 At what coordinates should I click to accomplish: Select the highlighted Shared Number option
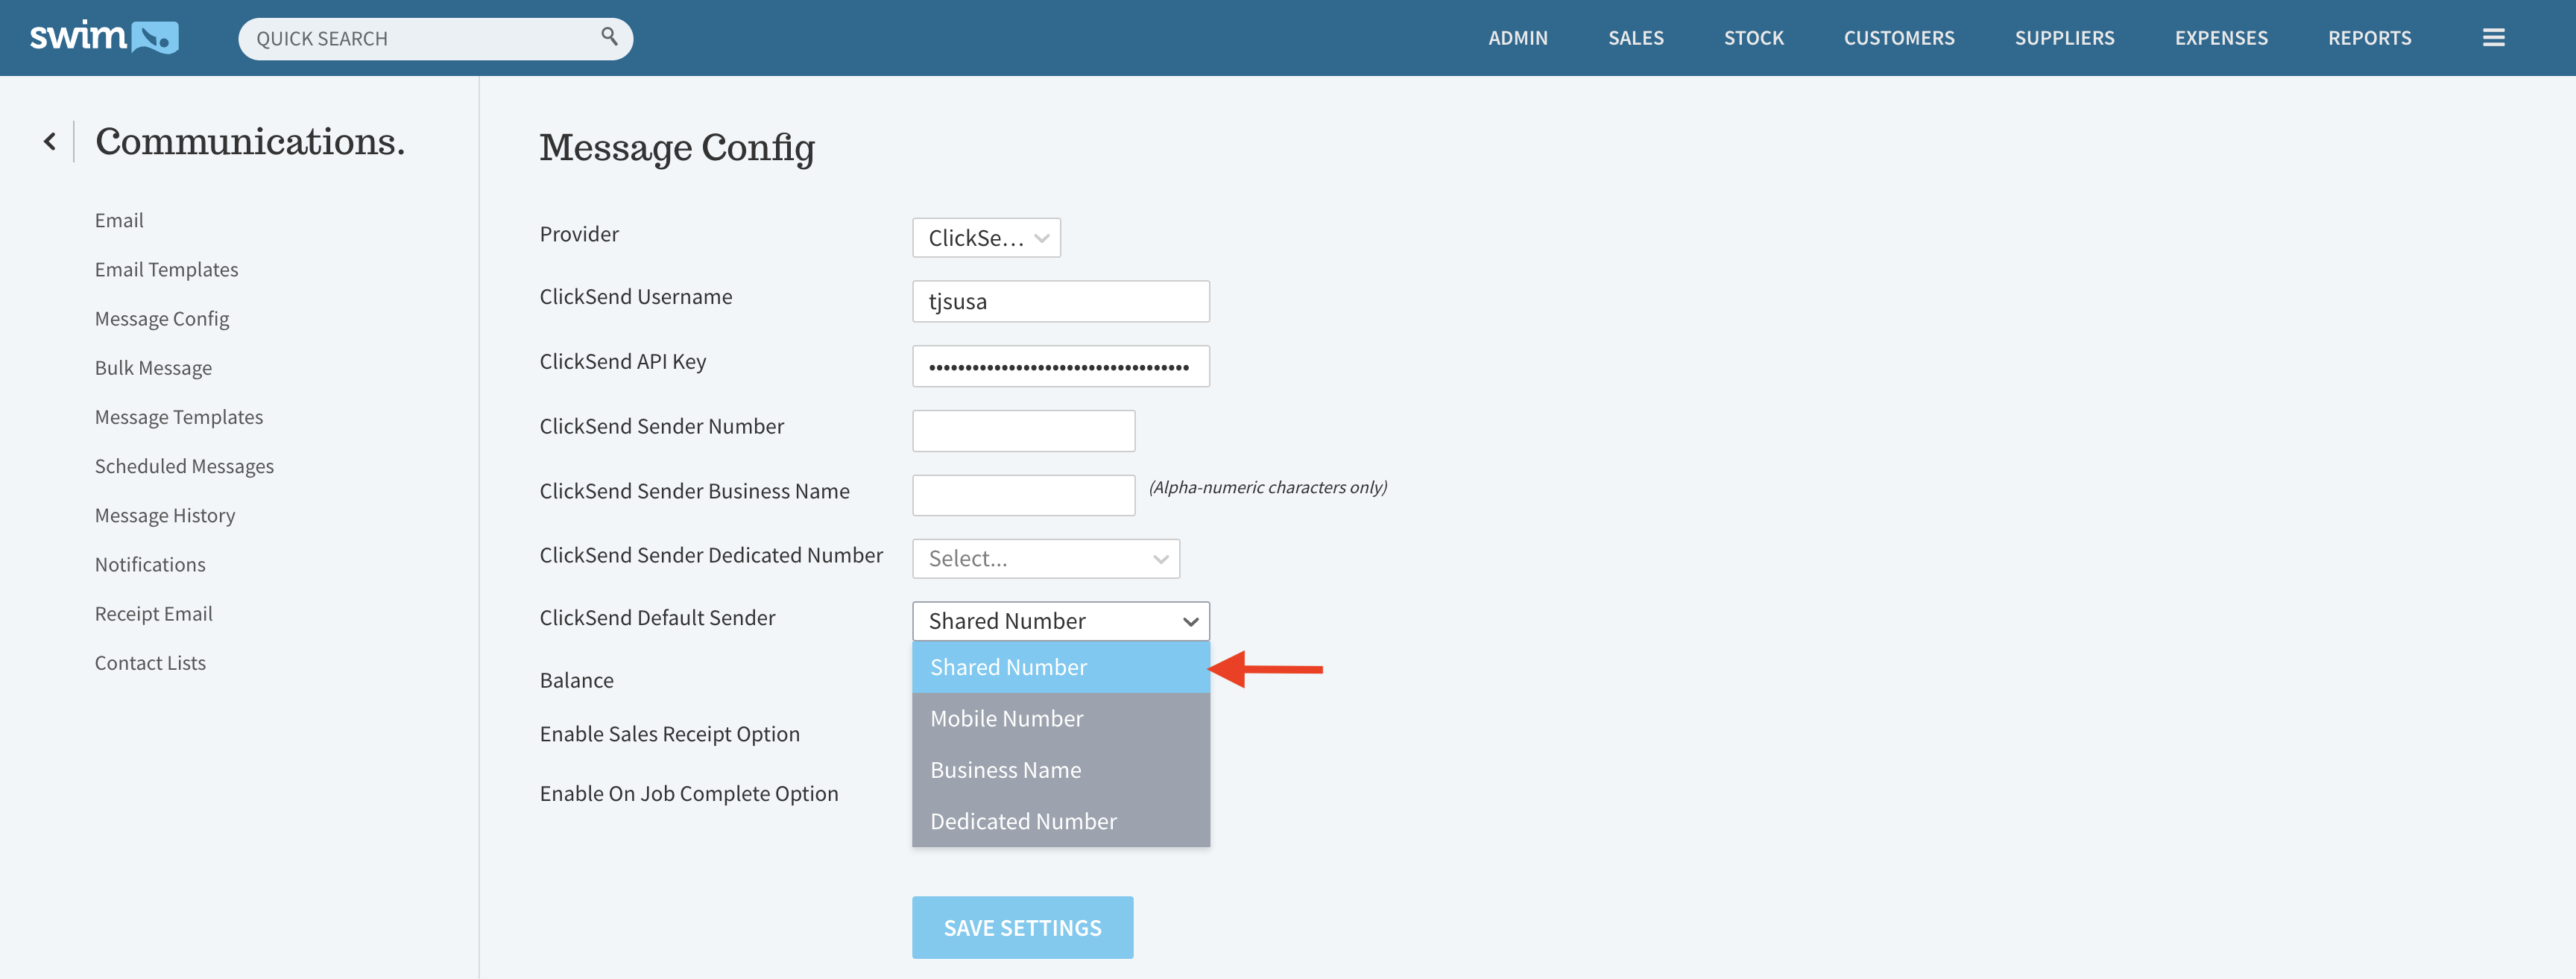click(x=1008, y=667)
